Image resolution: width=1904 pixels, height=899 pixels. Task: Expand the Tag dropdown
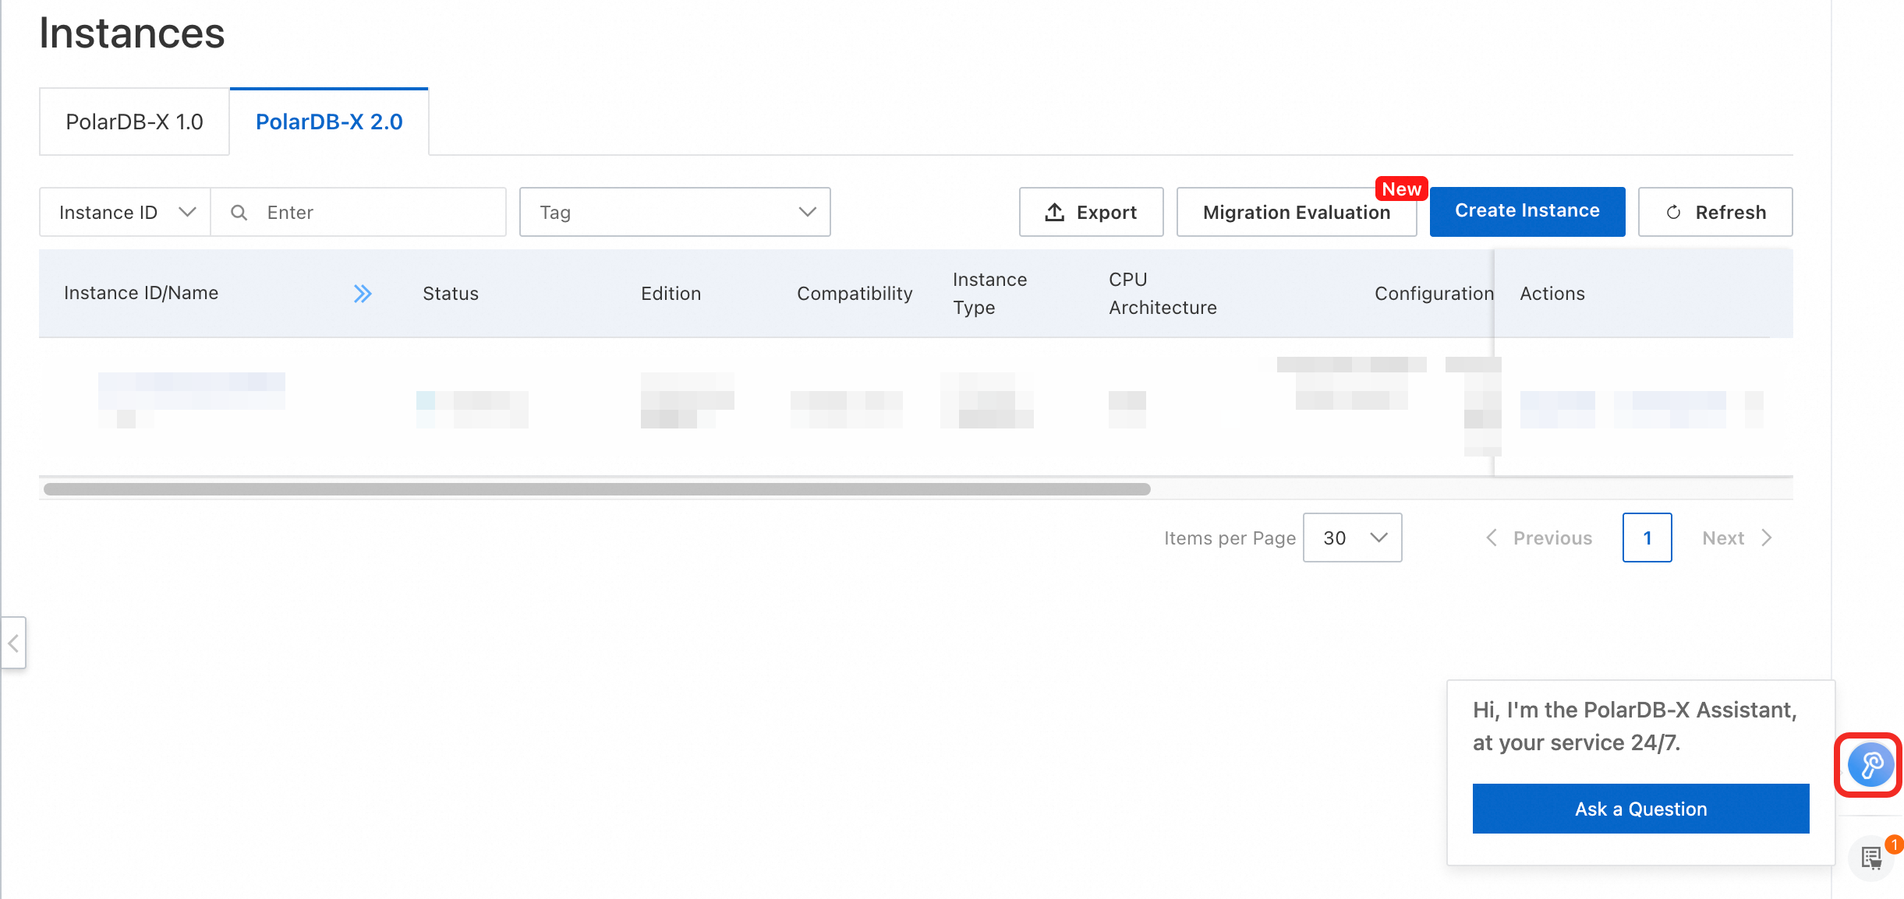click(x=674, y=212)
